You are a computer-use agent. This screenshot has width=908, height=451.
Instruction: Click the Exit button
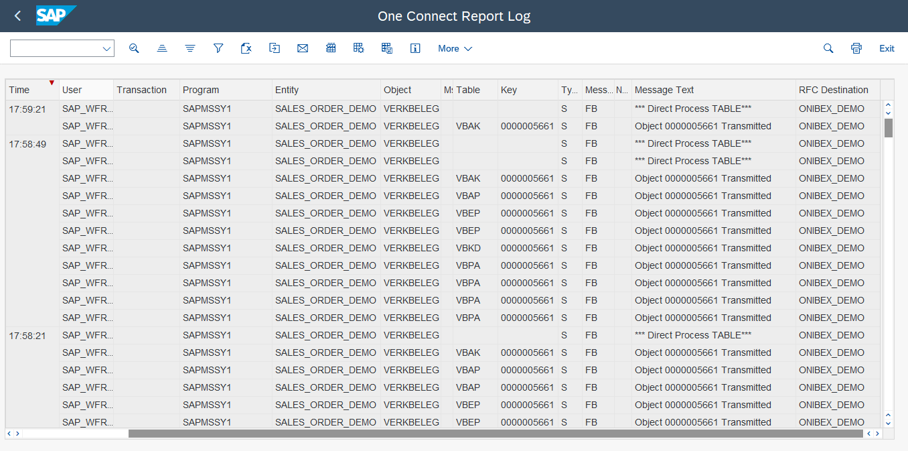887,48
